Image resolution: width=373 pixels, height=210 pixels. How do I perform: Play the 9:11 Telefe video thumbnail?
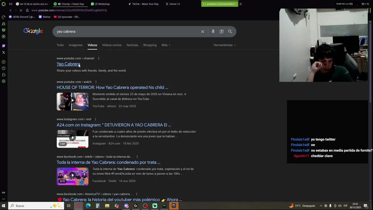(73, 176)
